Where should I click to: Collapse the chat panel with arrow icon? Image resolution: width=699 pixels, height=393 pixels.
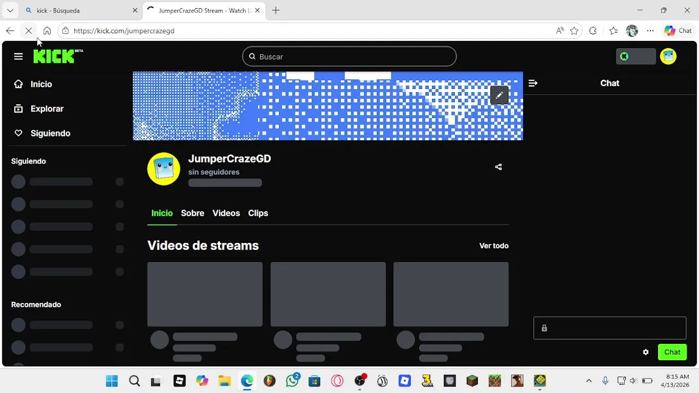coord(533,83)
